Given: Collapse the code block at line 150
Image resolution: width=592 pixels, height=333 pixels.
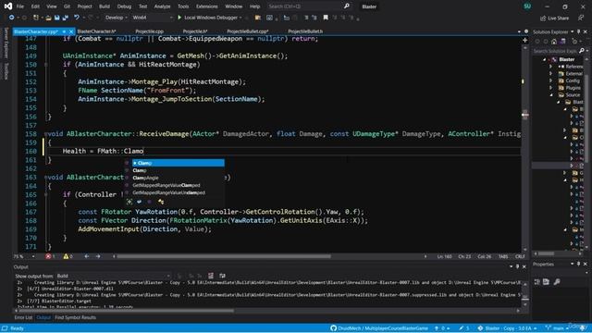Looking at the screenshot, I should click(x=46, y=65).
